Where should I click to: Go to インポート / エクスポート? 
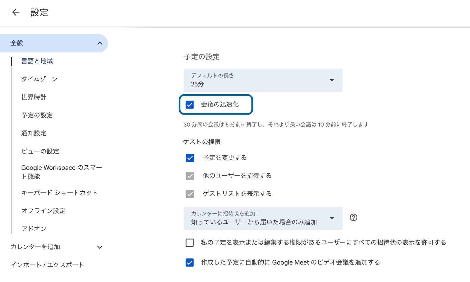47,265
